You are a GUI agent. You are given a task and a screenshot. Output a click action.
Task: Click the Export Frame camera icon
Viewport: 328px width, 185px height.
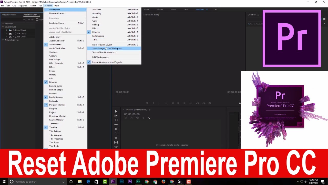(210, 103)
